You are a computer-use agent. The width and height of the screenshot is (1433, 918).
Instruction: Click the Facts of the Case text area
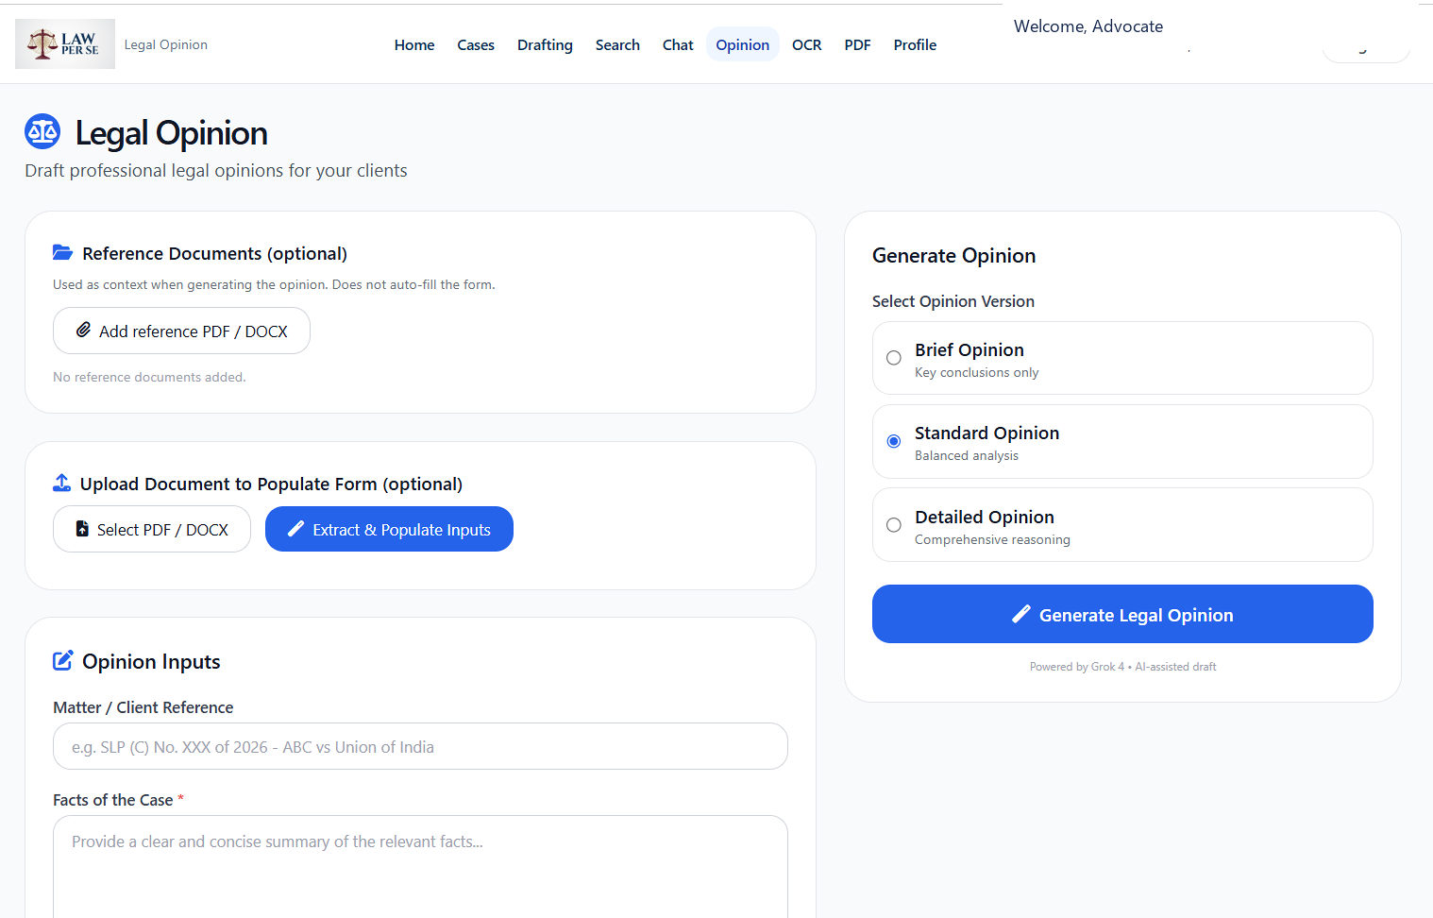[420, 866]
